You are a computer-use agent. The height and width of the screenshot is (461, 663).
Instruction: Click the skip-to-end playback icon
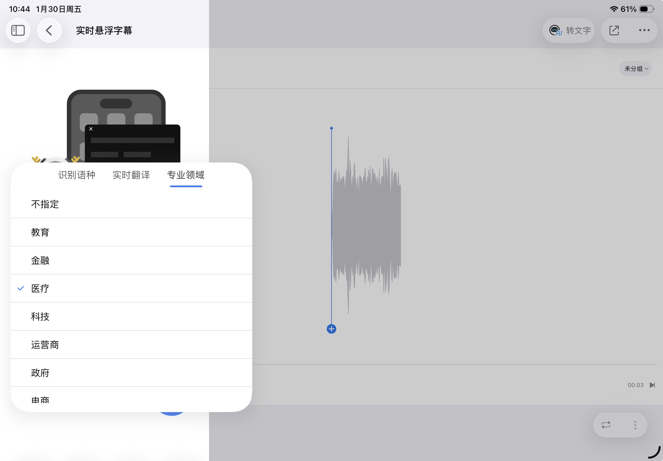click(x=652, y=385)
